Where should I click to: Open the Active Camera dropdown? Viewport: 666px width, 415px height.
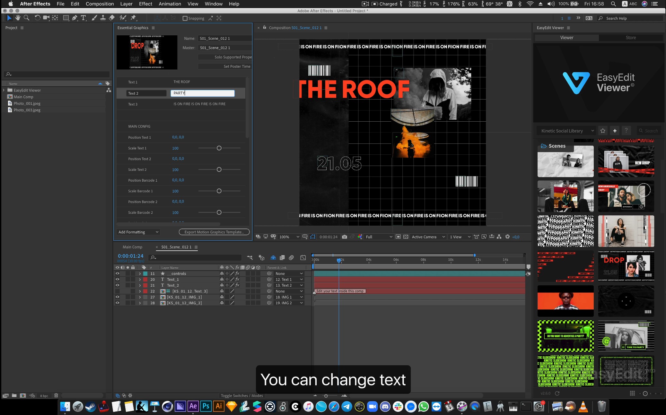coord(428,237)
